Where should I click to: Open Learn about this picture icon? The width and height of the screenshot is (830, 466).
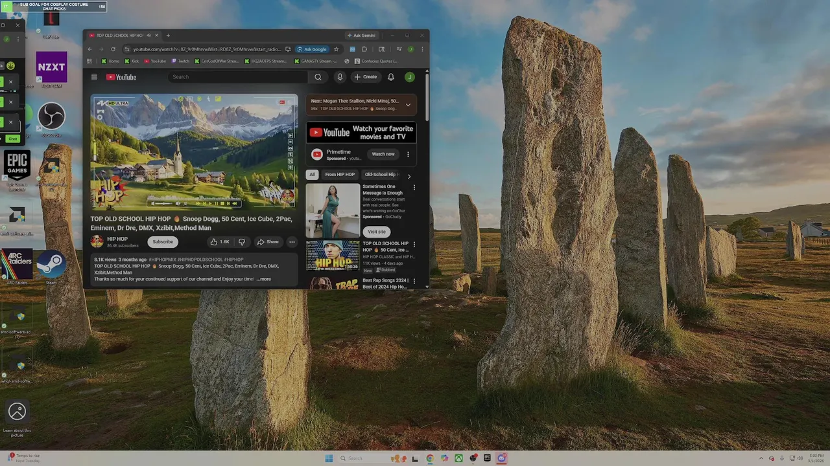(x=17, y=418)
